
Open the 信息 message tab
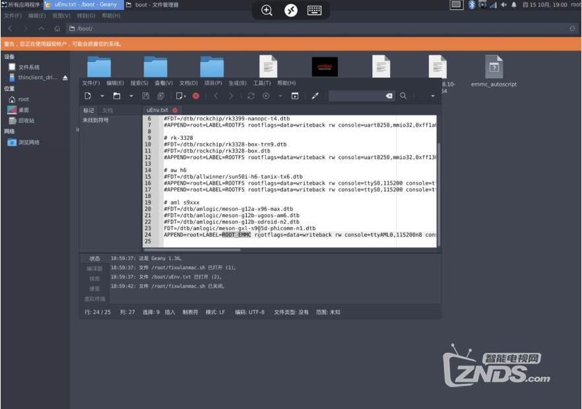click(x=94, y=279)
